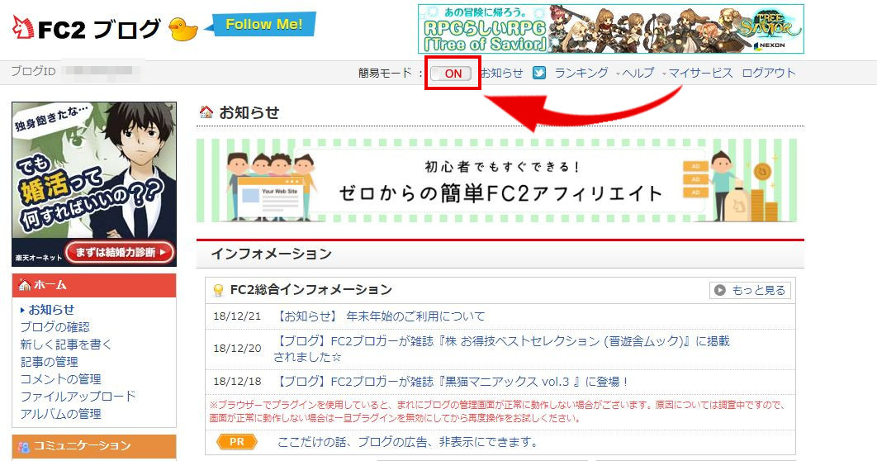The image size is (877, 461).
Task: Click the インフォメーション section heading
Action: click(x=271, y=254)
